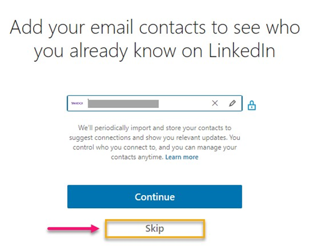This screenshot has width=318, height=246.
Task: Click the 'suggest connections' paragraph line
Action: click(155, 137)
